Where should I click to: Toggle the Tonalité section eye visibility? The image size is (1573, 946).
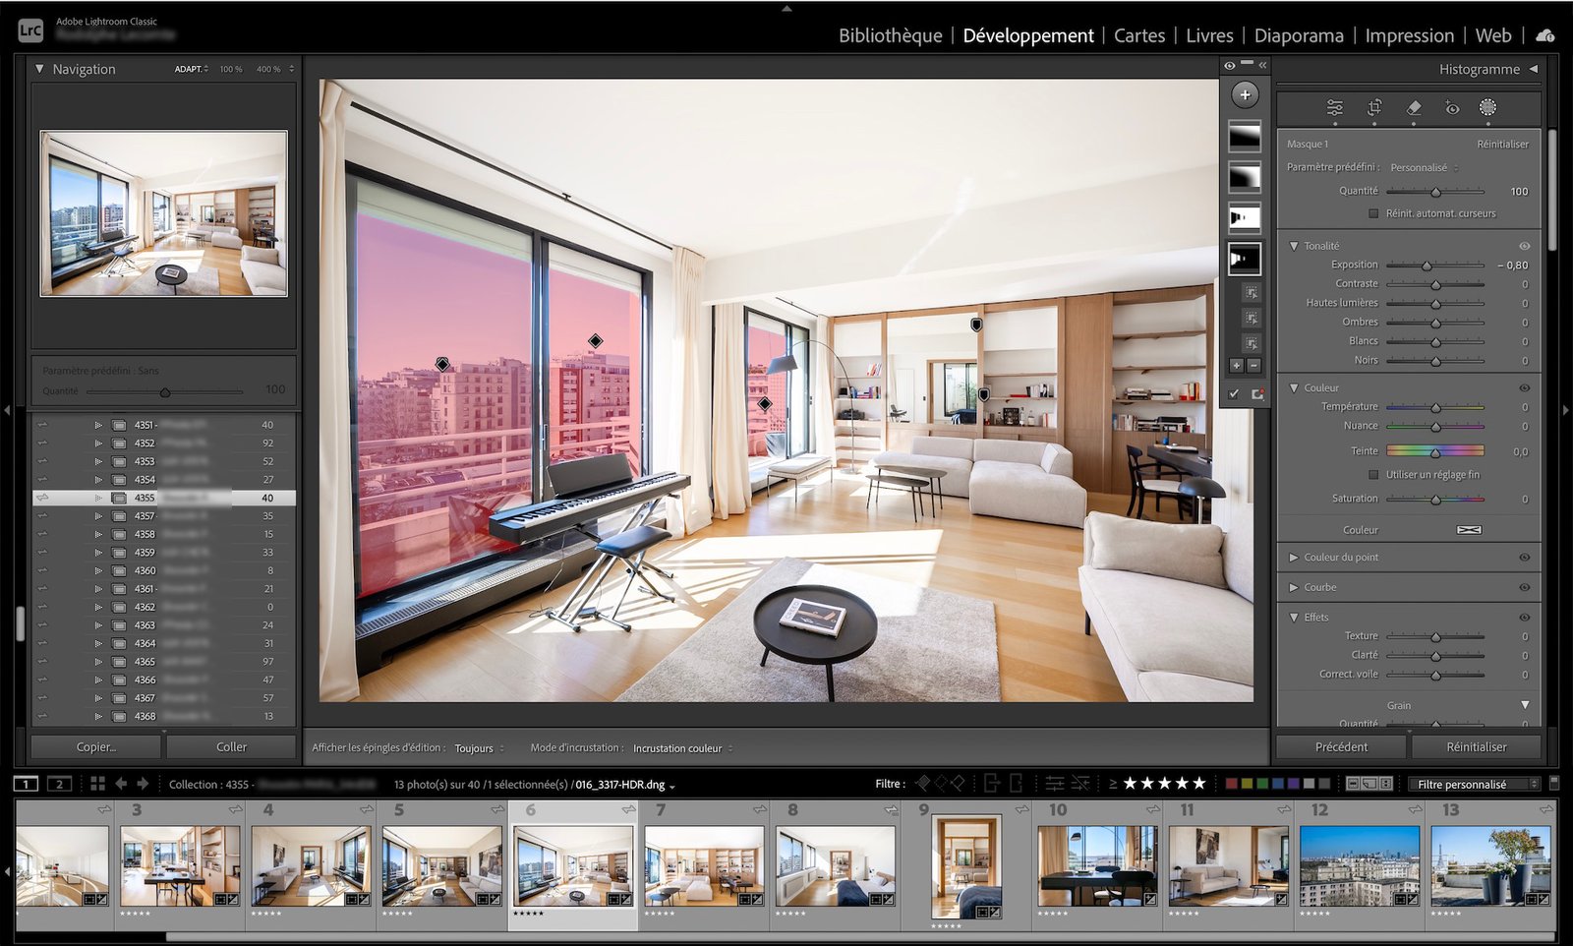point(1524,246)
